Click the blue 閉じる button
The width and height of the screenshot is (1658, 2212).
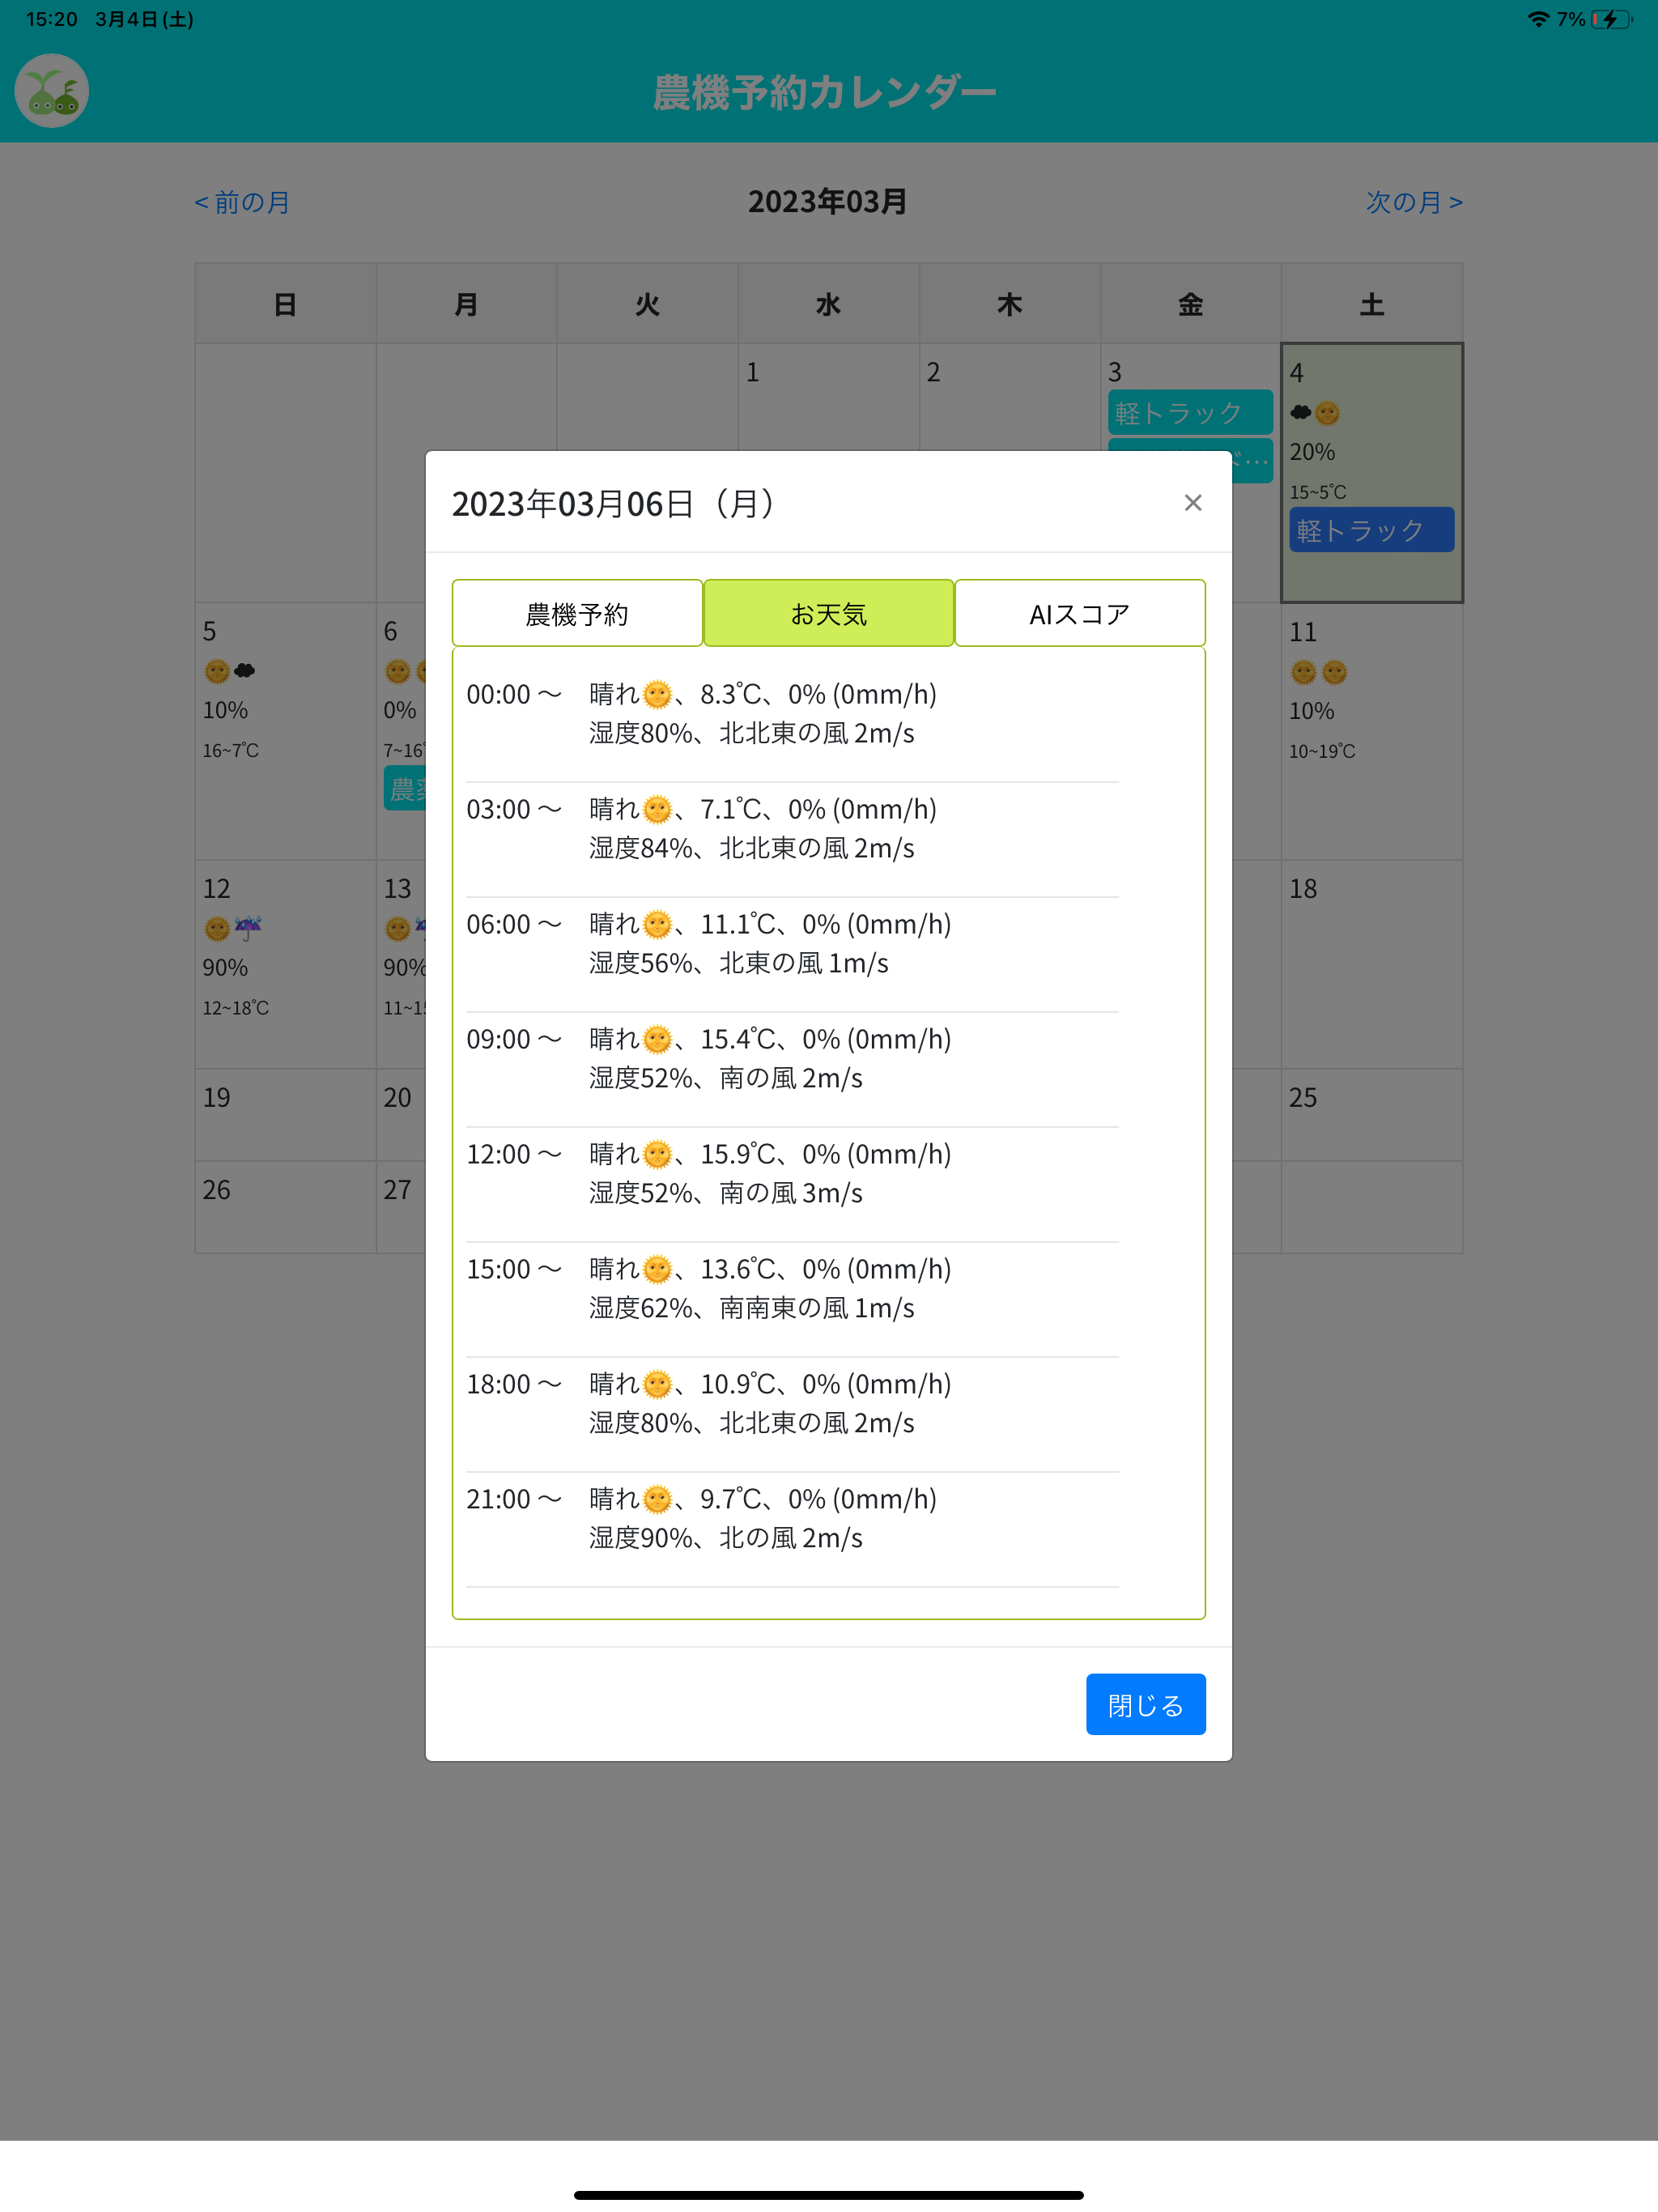(x=1145, y=1704)
